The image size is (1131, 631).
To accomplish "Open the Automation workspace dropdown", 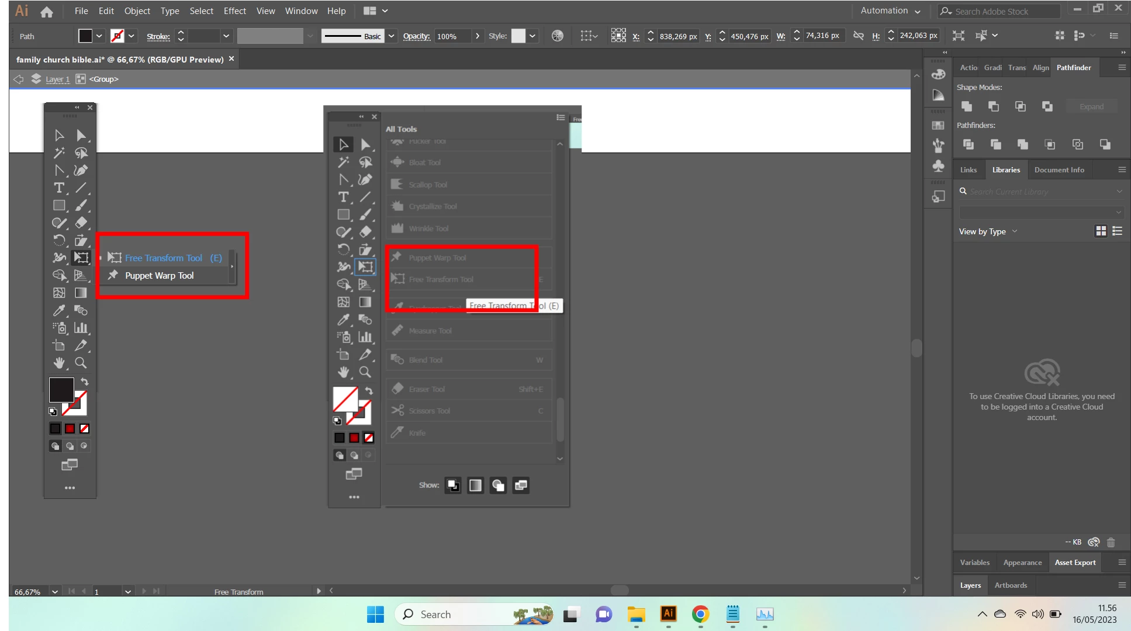I will click(890, 11).
